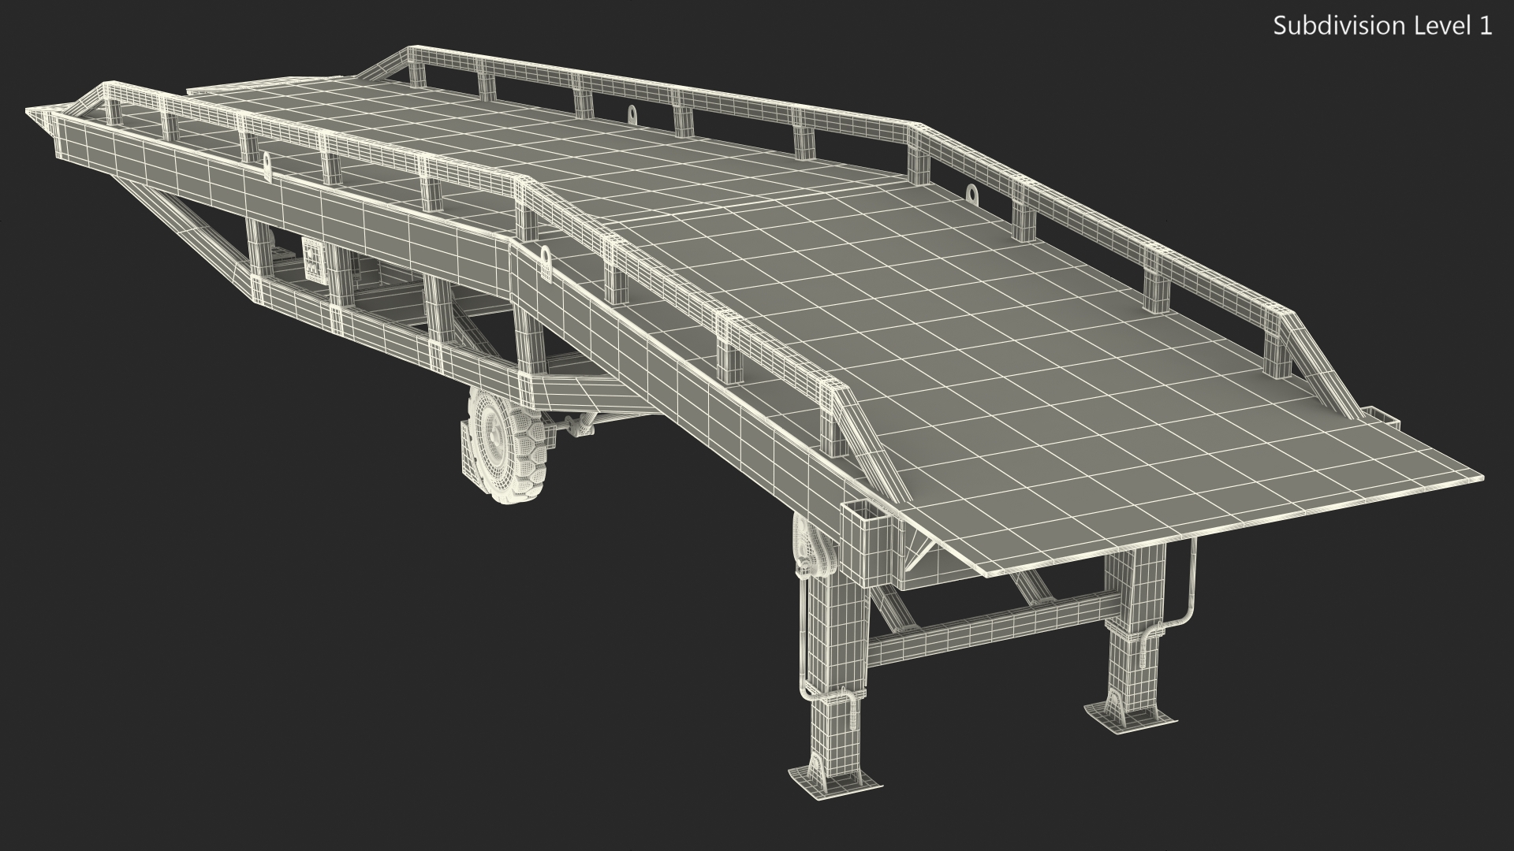The image size is (1514, 851).
Task: Click the lifting eye on far handrail middle
Action: (633, 115)
